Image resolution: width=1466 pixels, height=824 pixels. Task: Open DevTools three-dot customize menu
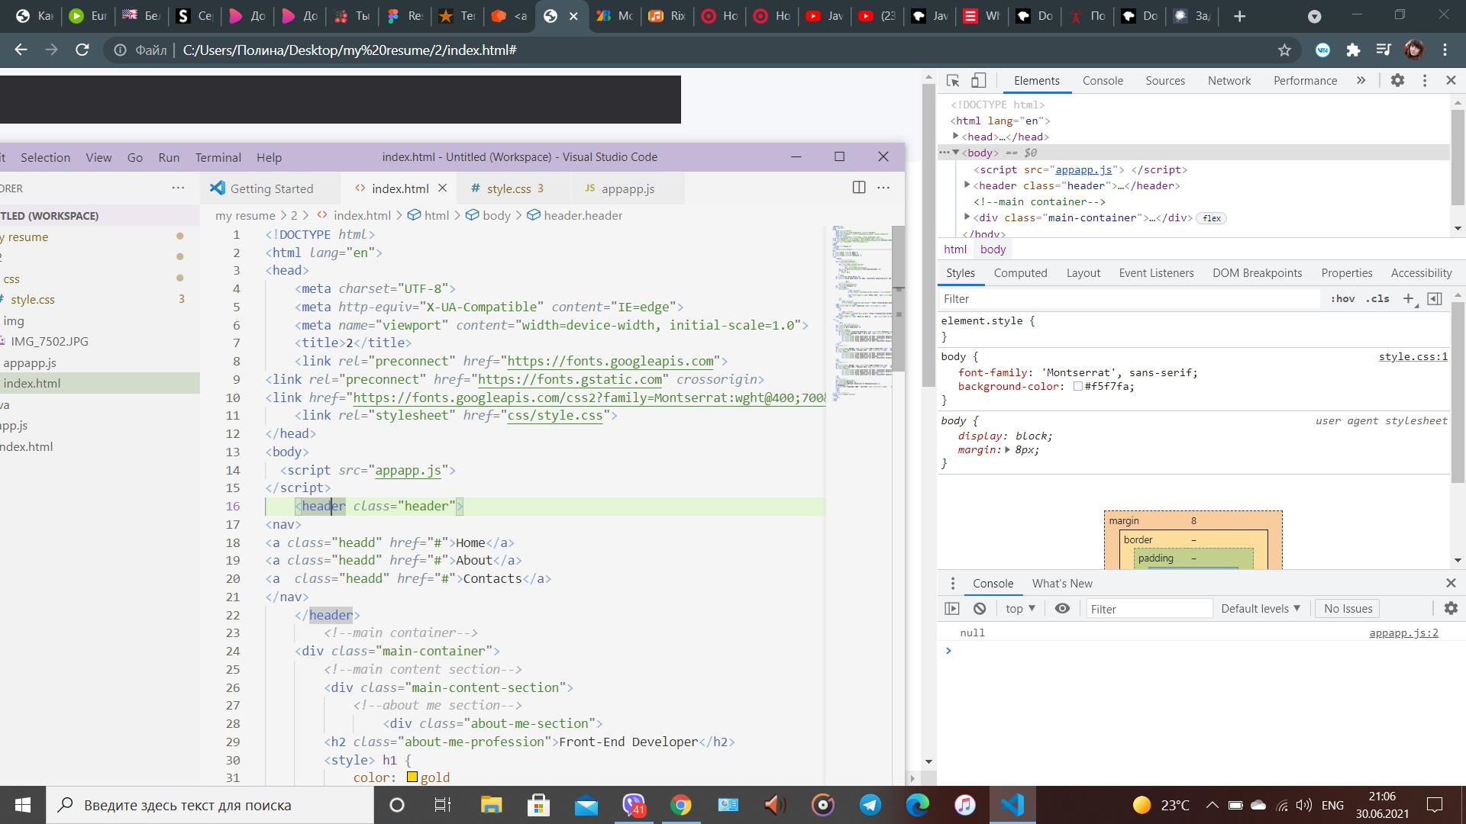pos(1425,80)
